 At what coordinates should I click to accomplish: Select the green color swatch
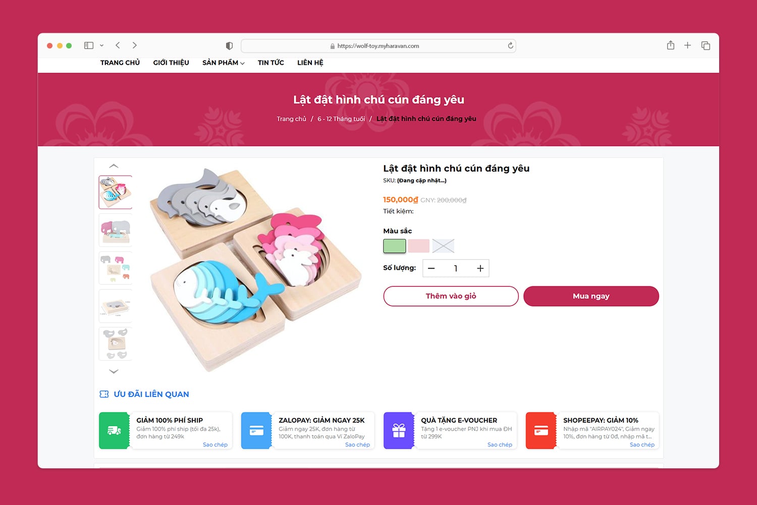pyautogui.click(x=395, y=246)
